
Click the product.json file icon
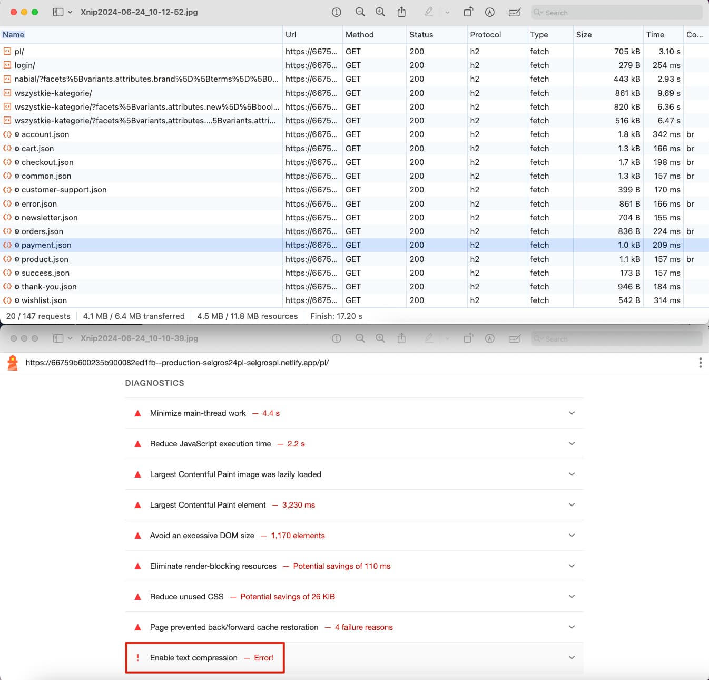7,259
